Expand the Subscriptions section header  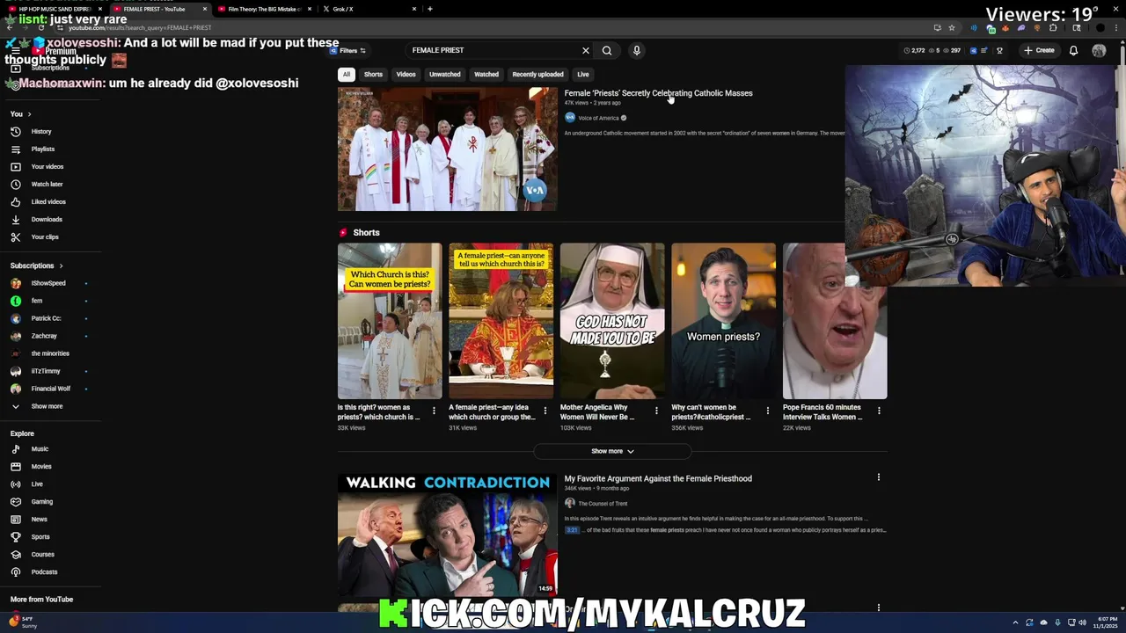(x=36, y=266)
